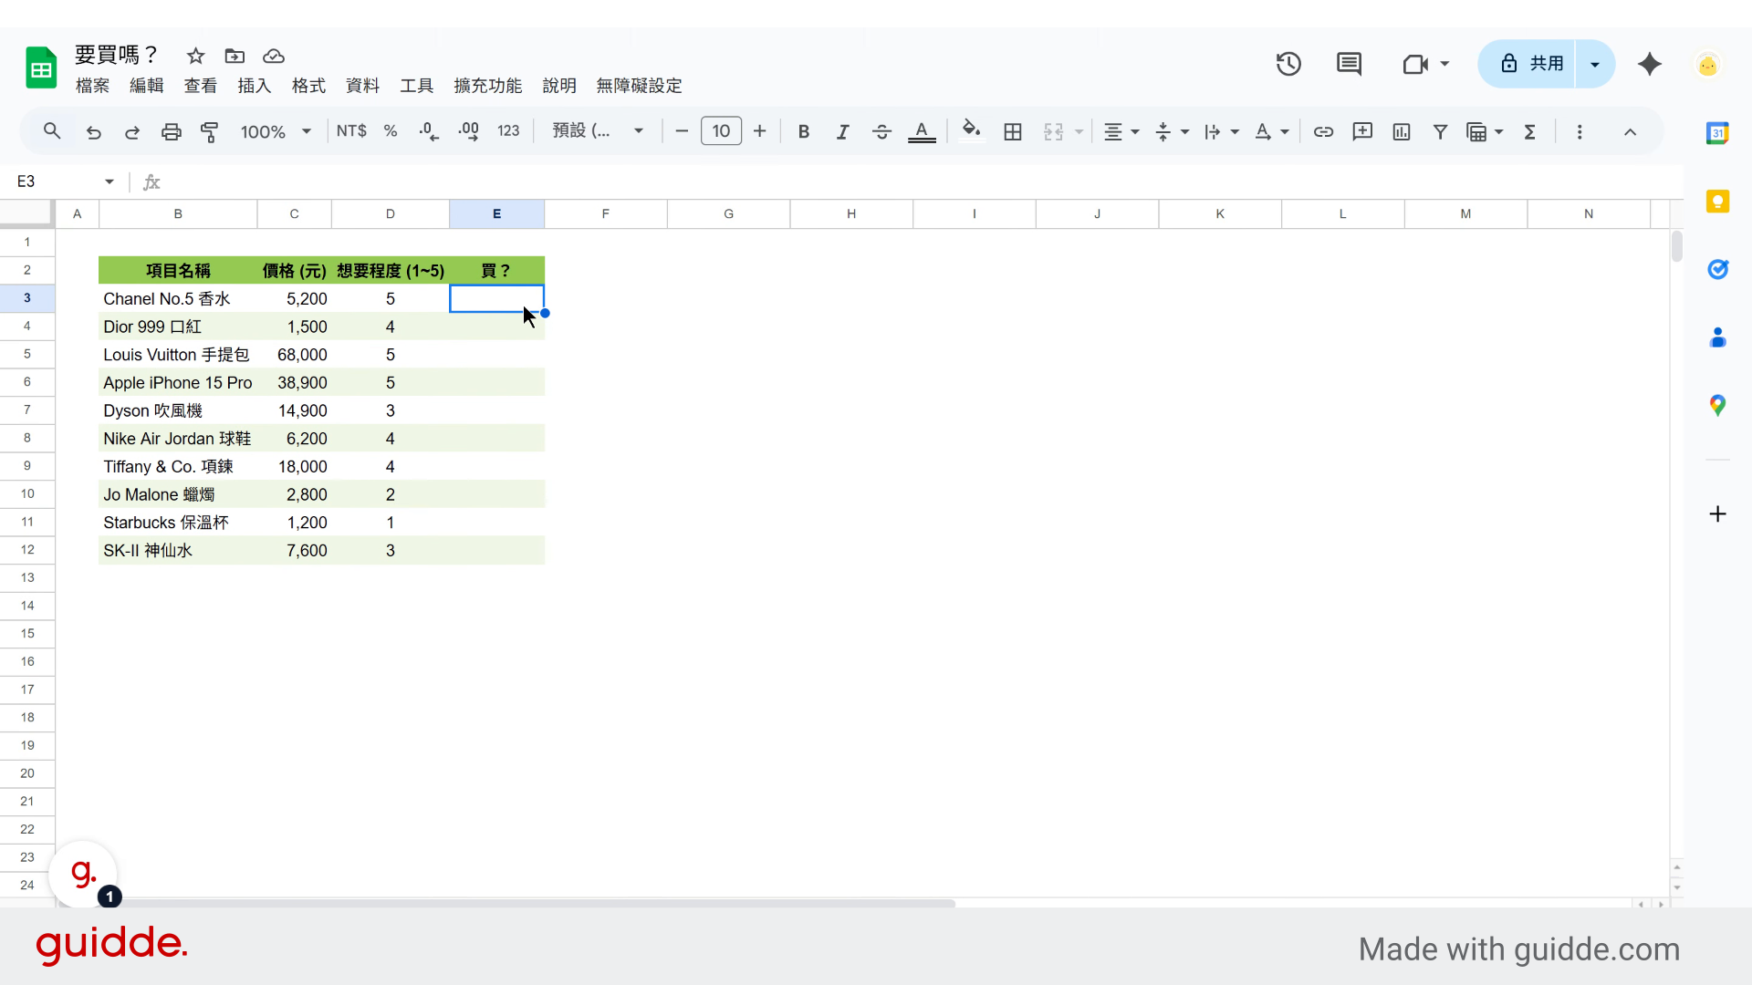Click the insert chart icon
Viewport: 1752px width, 985px height.
click(1401, 131)
